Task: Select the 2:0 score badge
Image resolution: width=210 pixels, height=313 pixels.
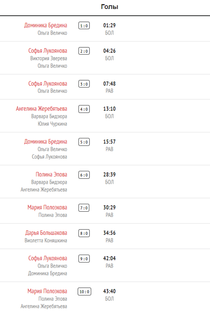Action: [x=84, y=51]
